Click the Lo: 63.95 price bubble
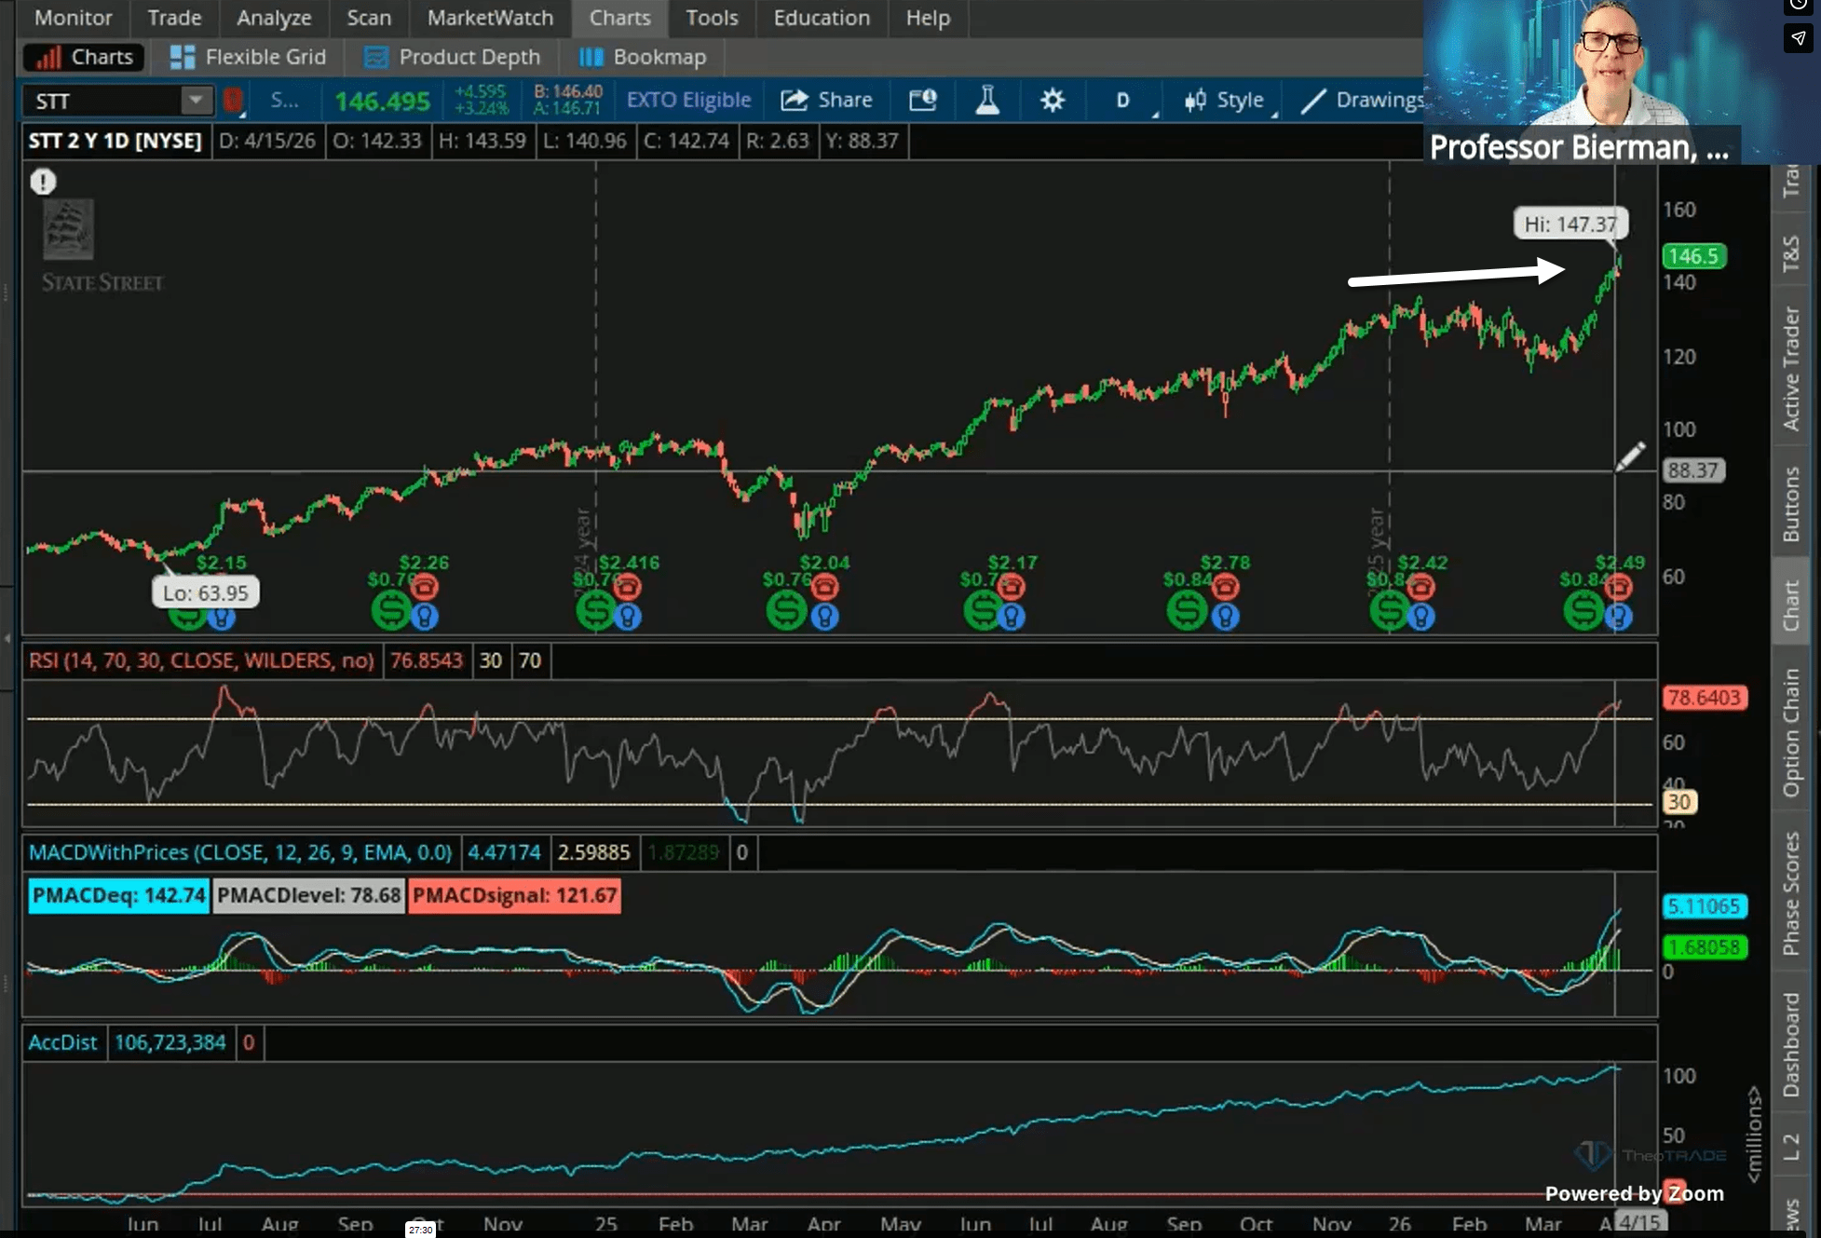This screenshot has width=1821, height=1238. (x=206, y=592)
